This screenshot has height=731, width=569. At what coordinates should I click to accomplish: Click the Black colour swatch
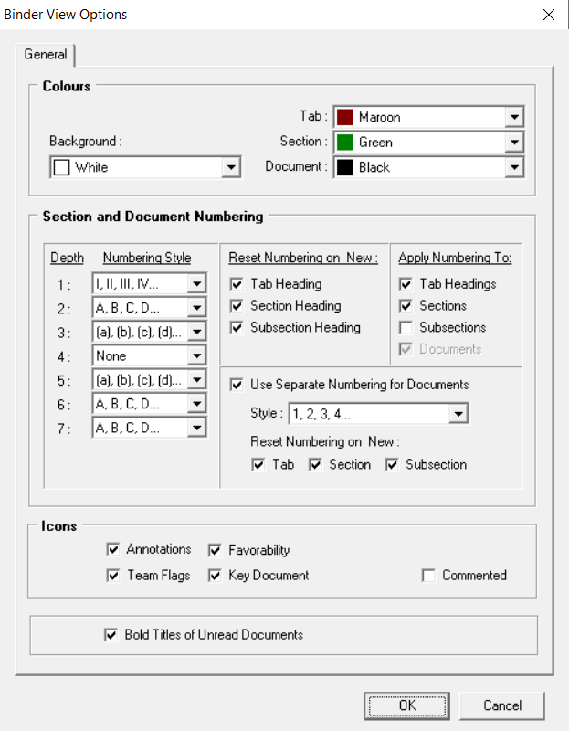[345, 167]
